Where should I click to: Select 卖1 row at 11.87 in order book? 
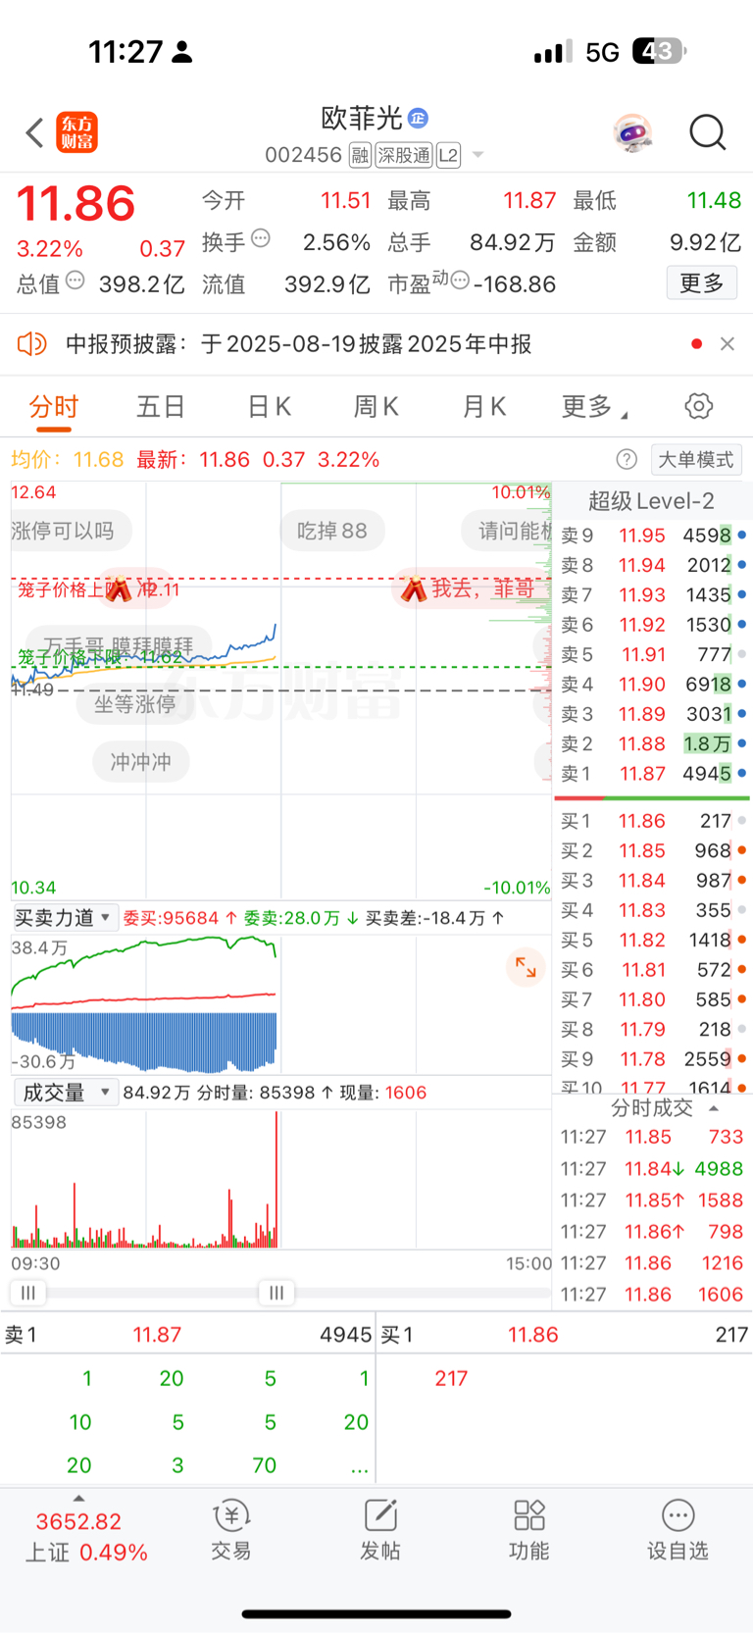coord(652,774)
